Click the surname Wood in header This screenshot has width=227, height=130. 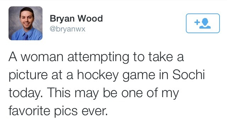coord(90,18)
